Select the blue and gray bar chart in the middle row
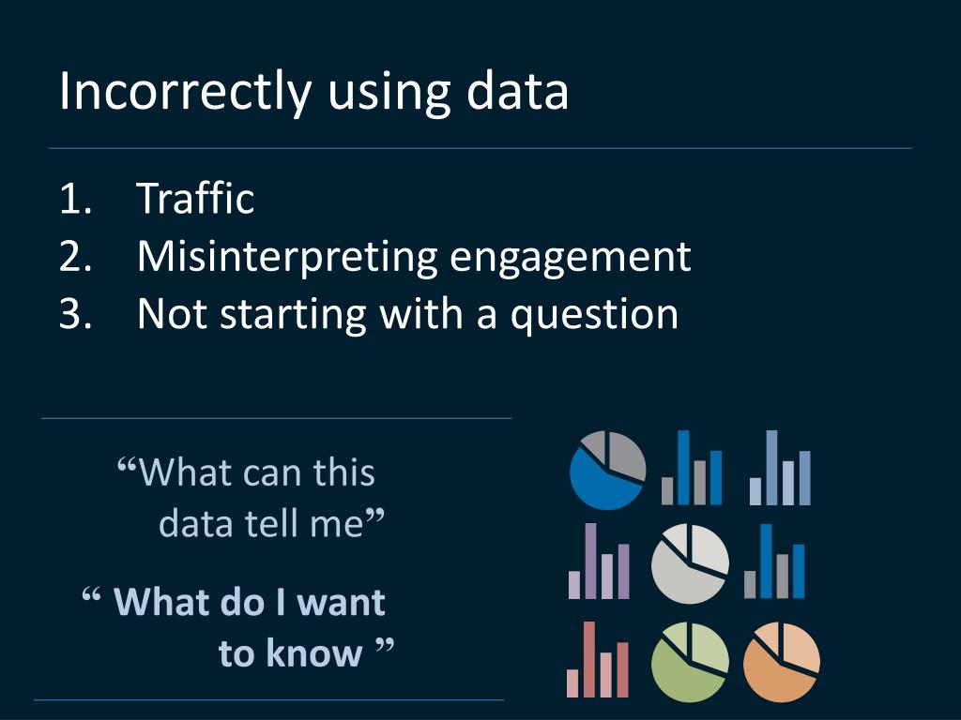The image size is (961, 720). pyautogui.click(x=775, y=562)
